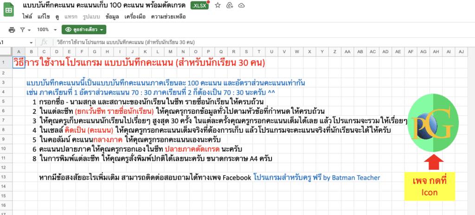Open the ไฟล์ (File) menu
This screenshot has height=215, width=475.
(27, 17)
